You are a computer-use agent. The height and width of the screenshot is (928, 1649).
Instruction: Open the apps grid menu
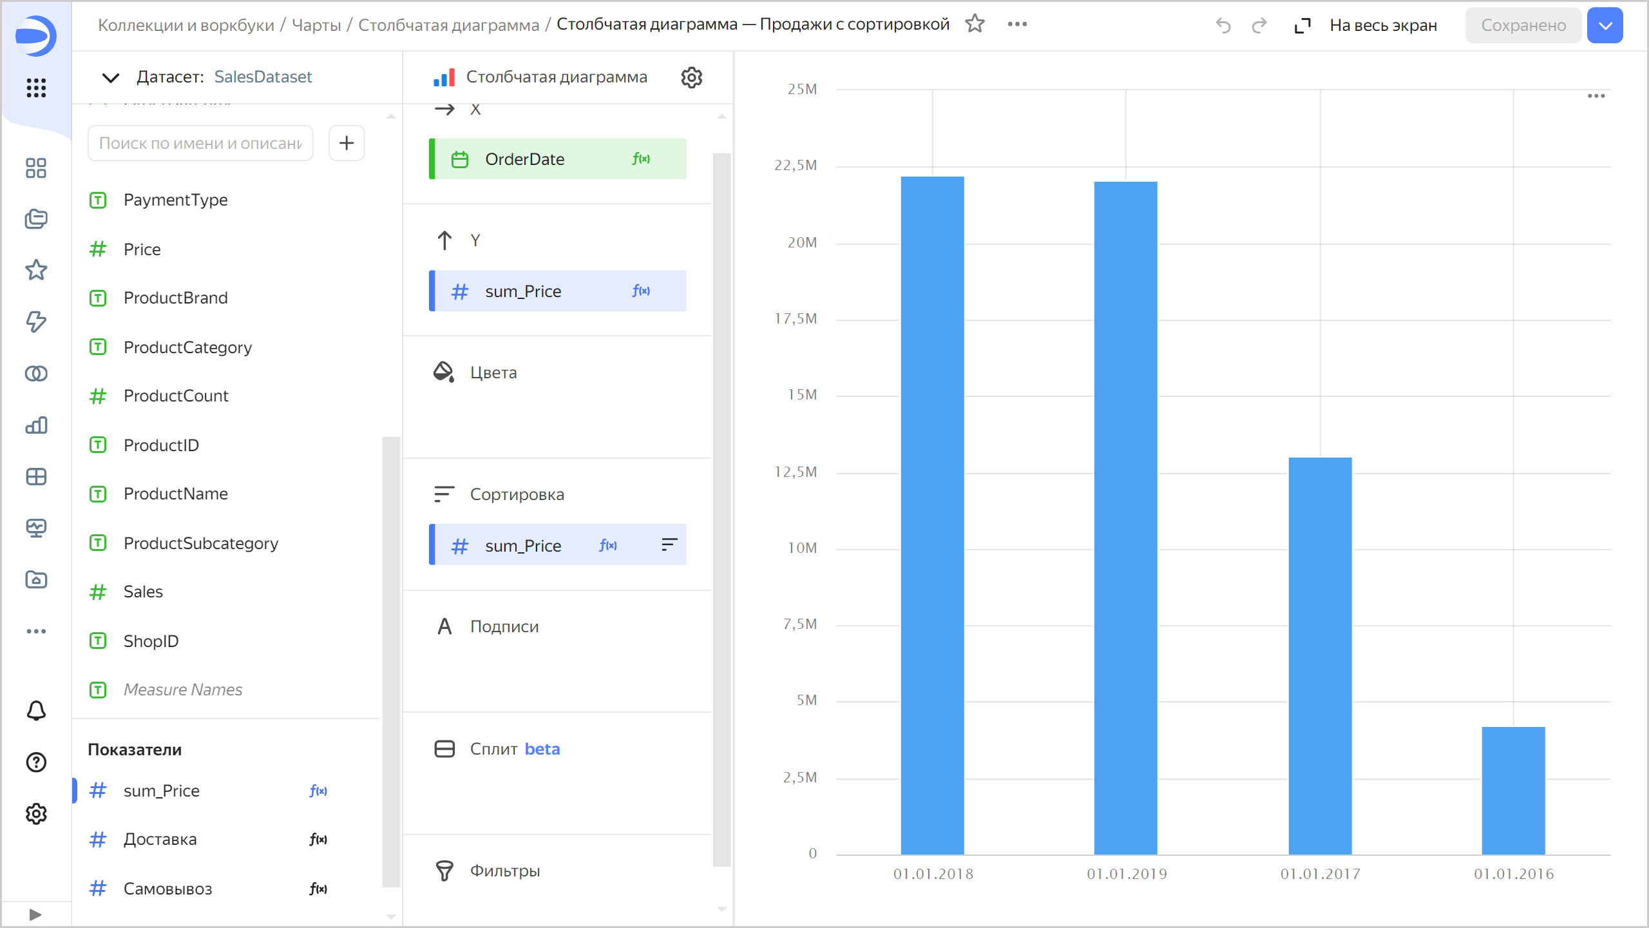tap(36, 88)
